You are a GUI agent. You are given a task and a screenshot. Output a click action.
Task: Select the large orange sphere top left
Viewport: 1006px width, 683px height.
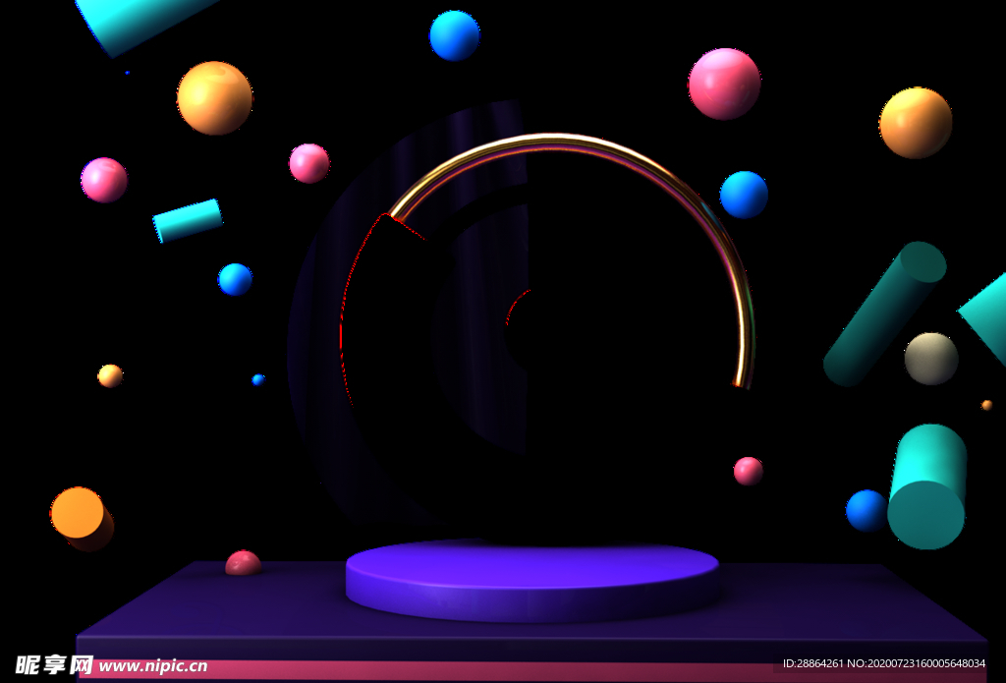click(212, 98)
